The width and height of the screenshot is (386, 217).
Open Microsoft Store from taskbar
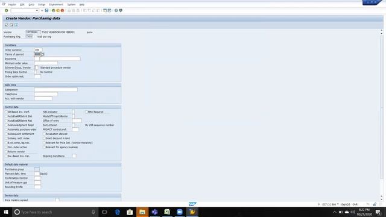130,212
